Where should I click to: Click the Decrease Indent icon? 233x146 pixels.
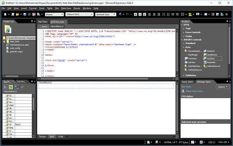click(173, 14)
